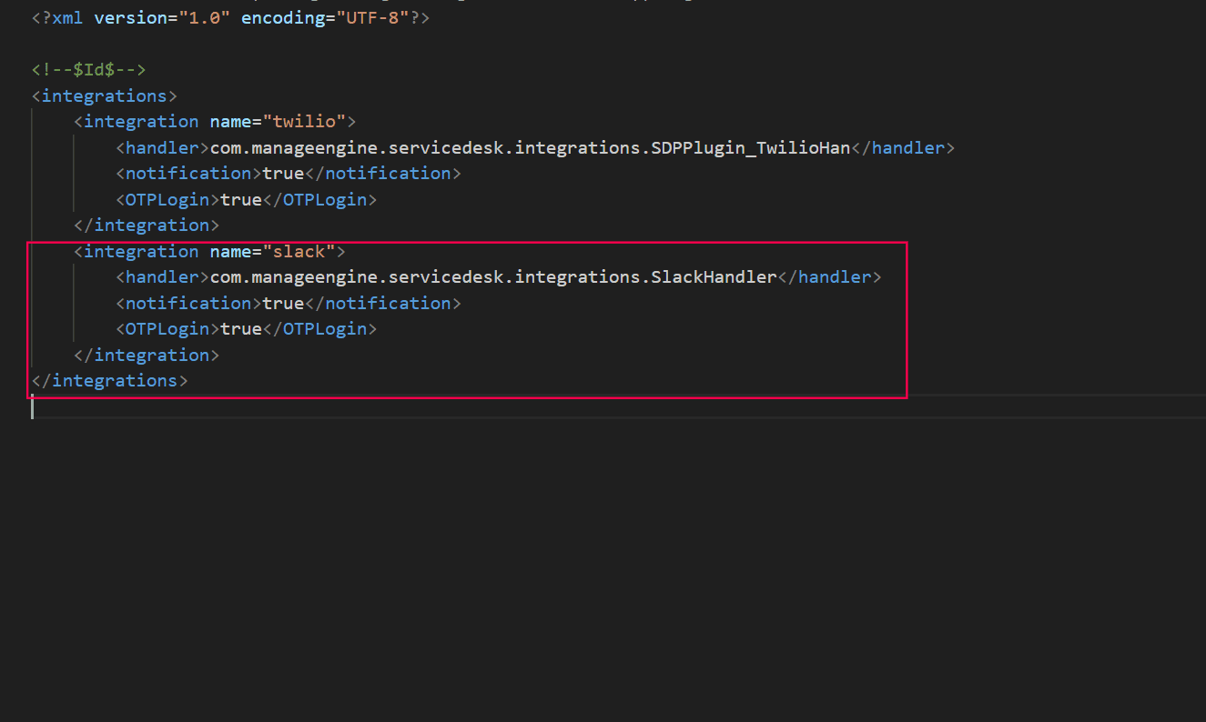
Task: Click true inside slack's notification tag
Action: [x=283, y=303]
